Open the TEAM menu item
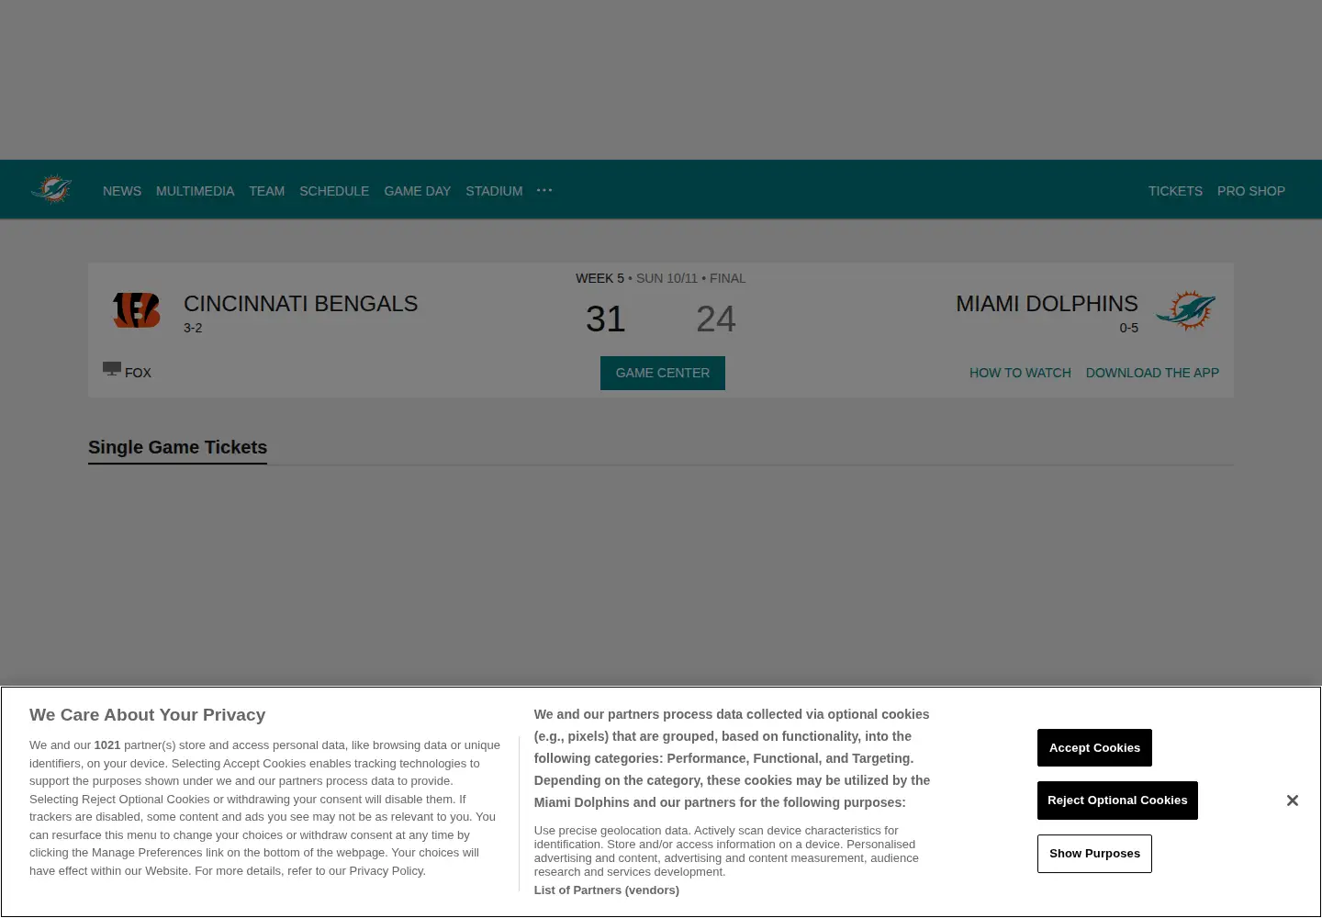Image resolution: width=1322 pixels, height=918 pixels. 266,191
